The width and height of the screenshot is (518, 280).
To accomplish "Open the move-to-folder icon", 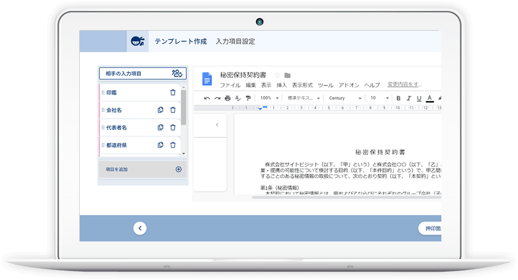I will pos(288,75).
